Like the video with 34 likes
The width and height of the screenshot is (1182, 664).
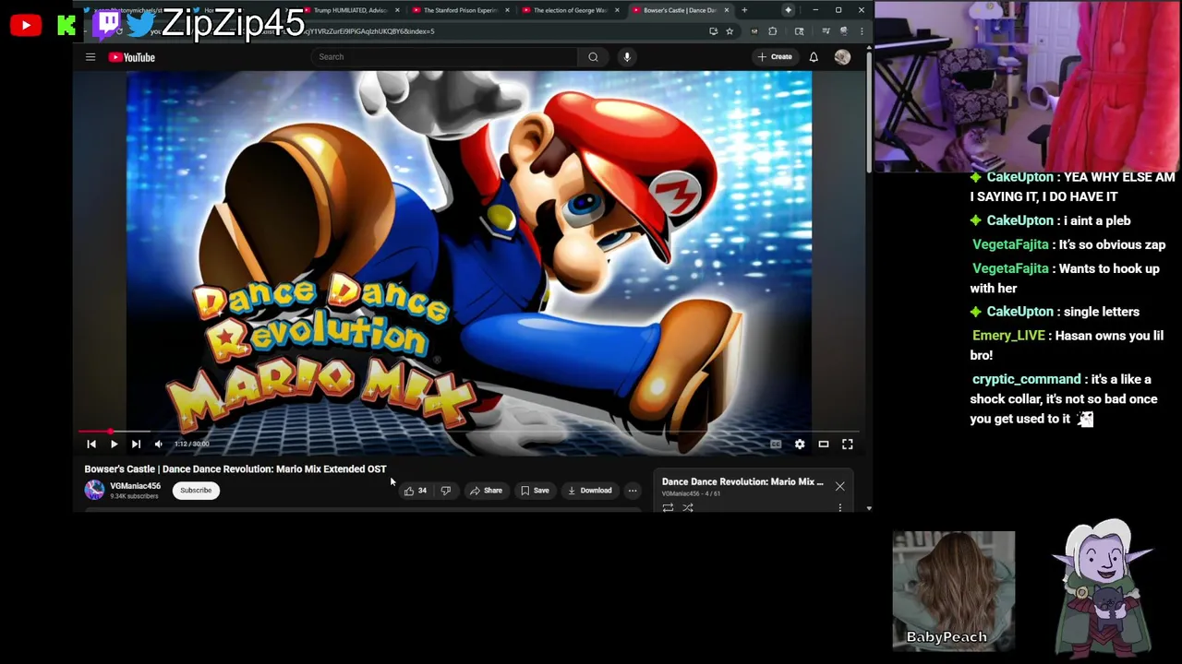(415, 491)
